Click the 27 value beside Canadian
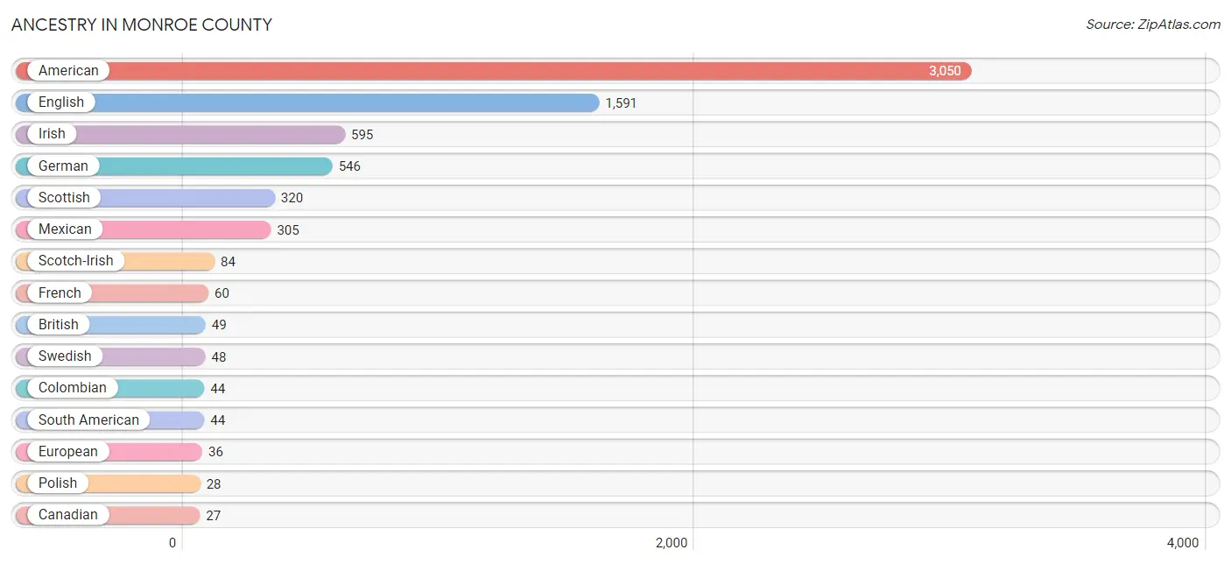 tap(214, 515)
